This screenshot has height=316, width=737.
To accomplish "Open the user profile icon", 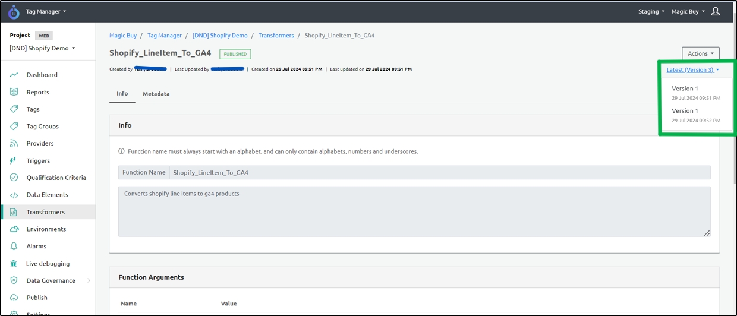I will click(716, 11).
